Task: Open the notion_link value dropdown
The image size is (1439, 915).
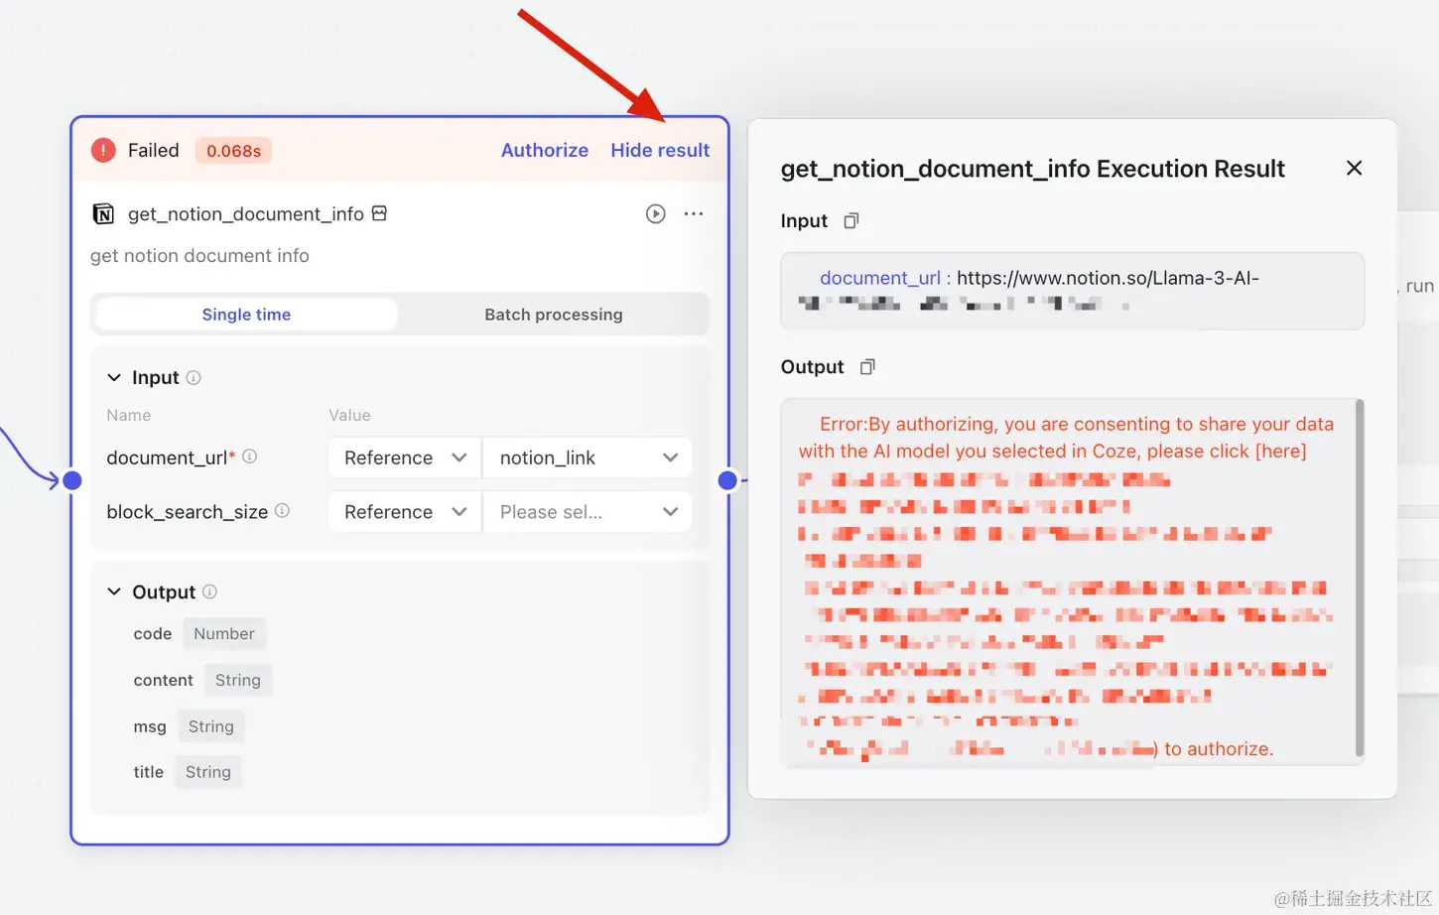Action: [x=588, y=457]
